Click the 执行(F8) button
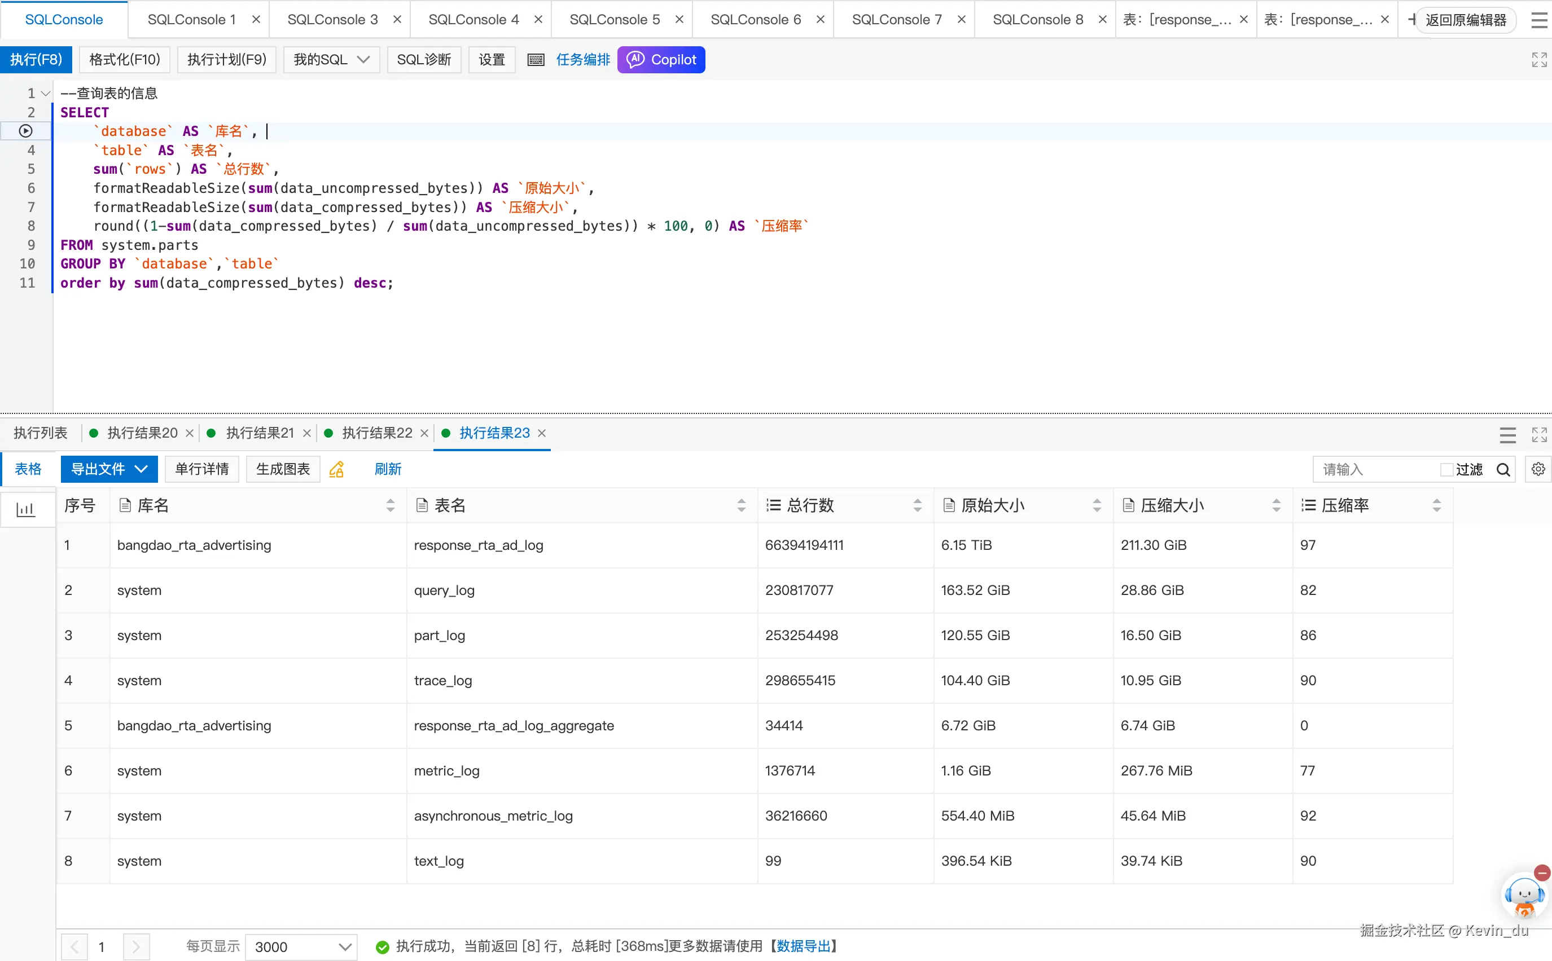This screenshot has height=961, width=1552. tap(36, 60)
